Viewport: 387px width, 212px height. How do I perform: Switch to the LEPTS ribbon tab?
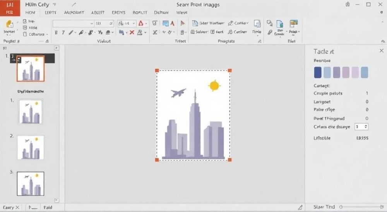[x=51, y=13]
